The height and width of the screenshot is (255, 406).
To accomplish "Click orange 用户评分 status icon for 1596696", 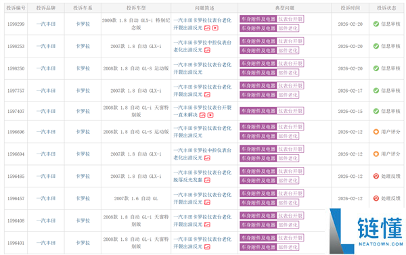I will pos(376,132).
